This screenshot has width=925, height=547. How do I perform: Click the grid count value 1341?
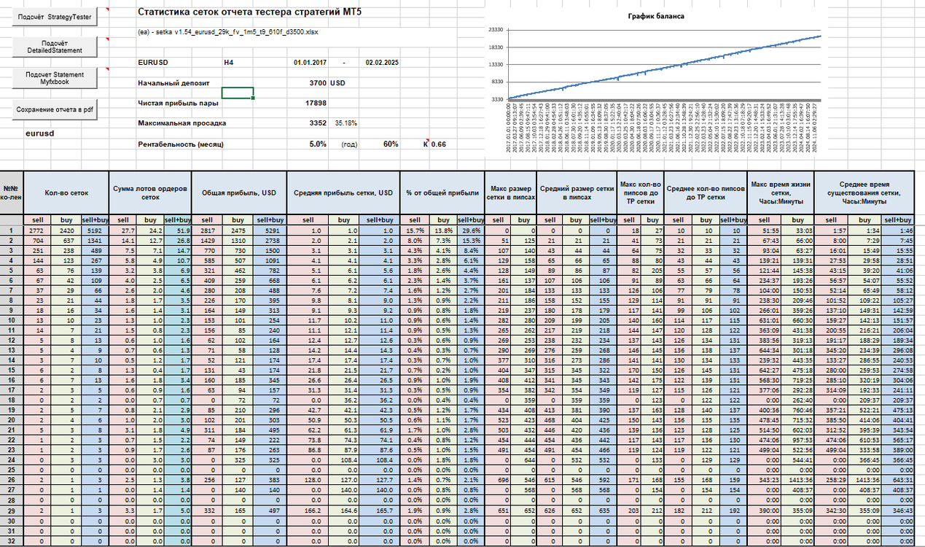95,239
